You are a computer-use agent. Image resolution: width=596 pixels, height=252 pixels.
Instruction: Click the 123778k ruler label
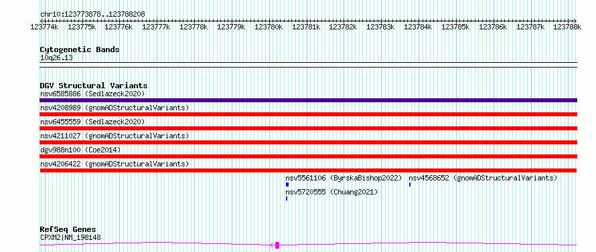coord(194,27)
